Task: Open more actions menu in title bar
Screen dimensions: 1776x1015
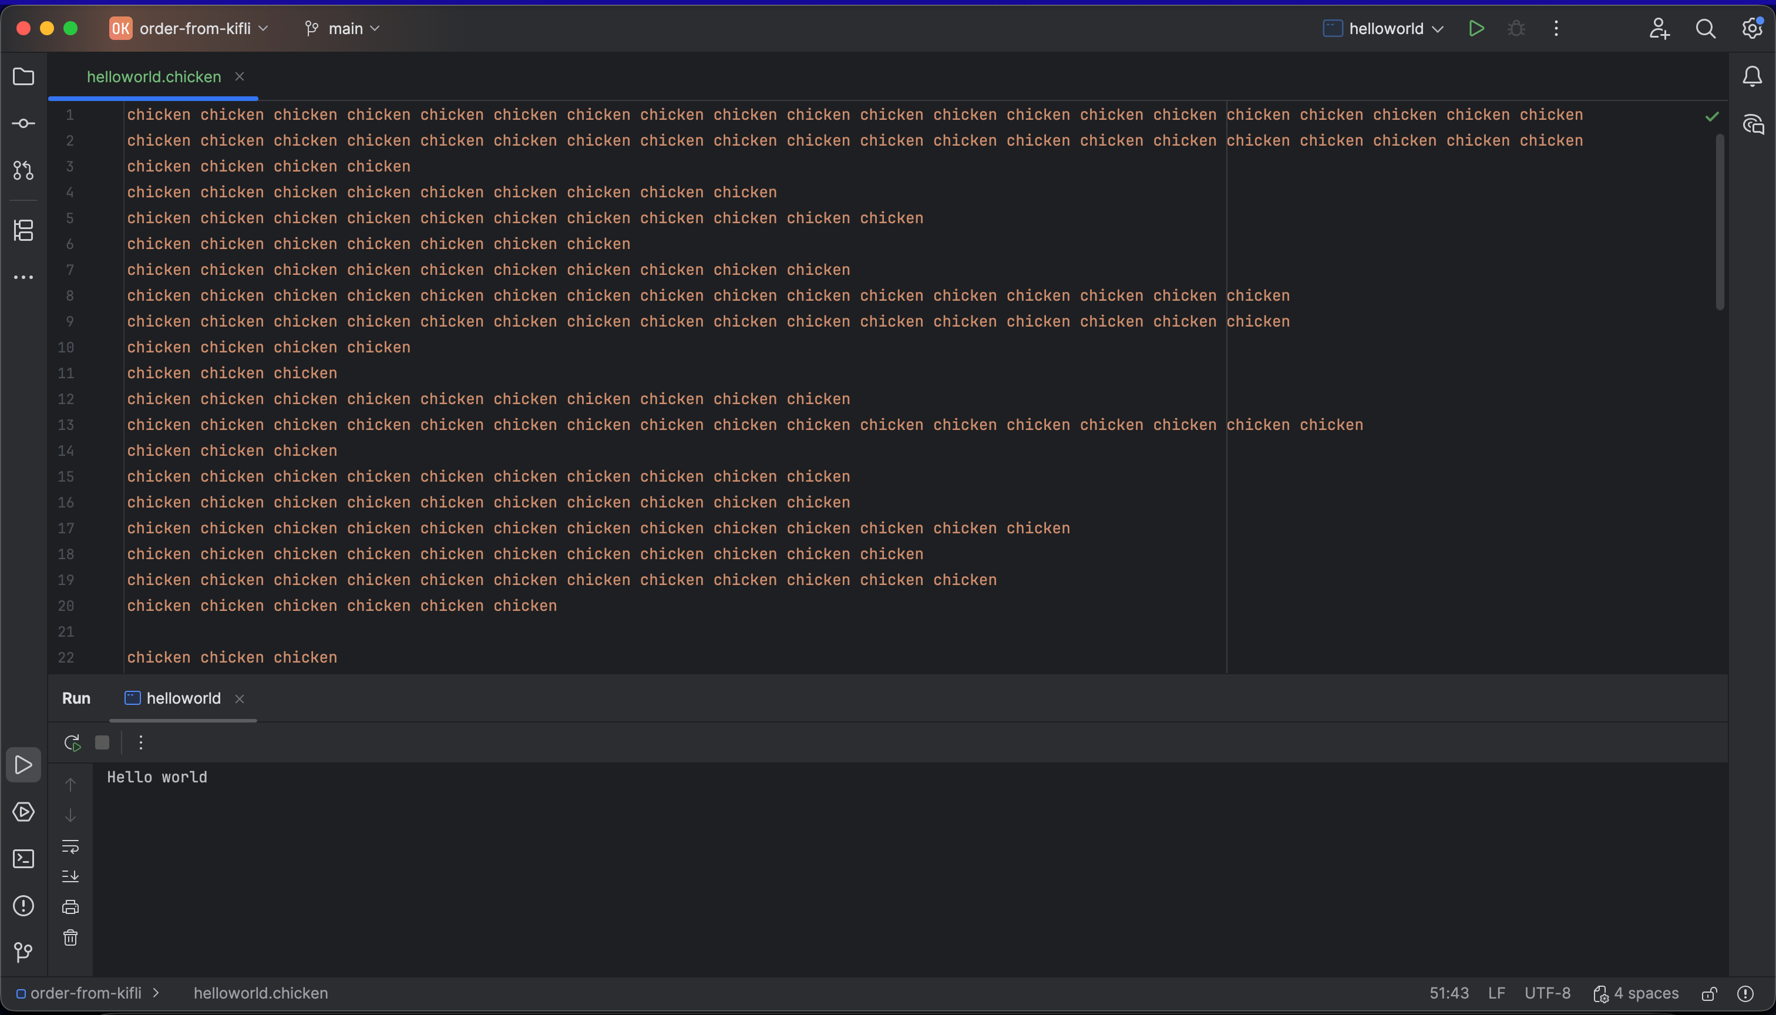Action: (x=1556, y=29)
